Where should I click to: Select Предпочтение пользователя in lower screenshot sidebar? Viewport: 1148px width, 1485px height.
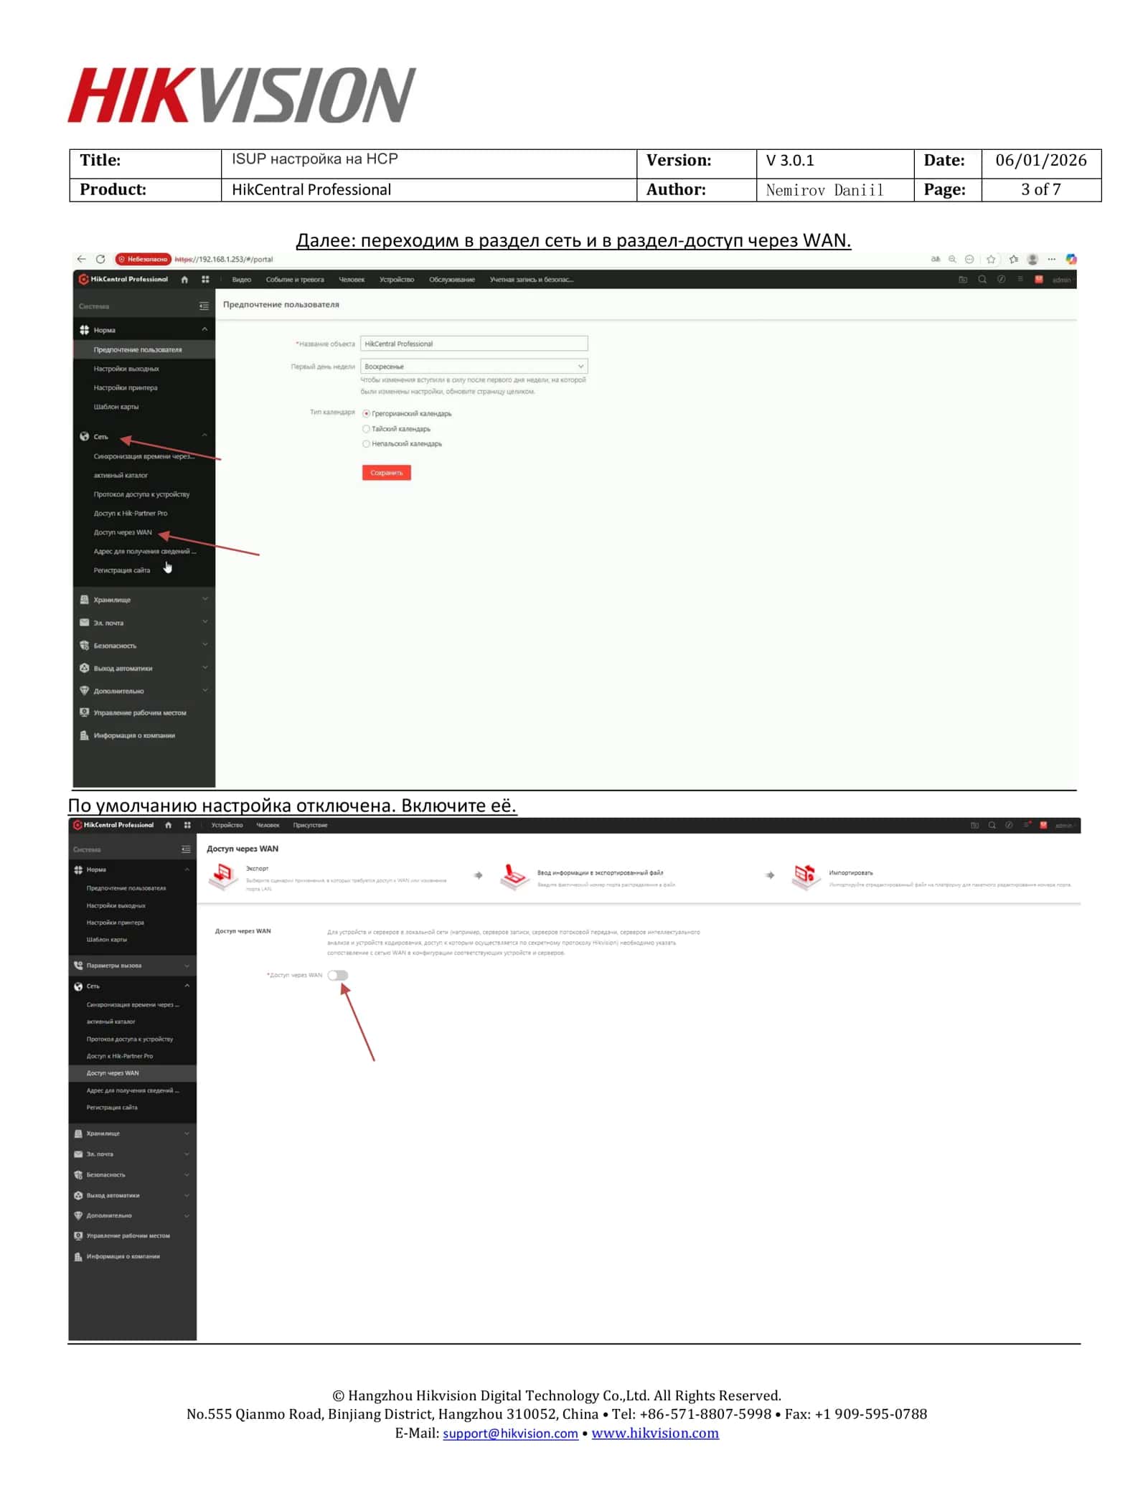click(x=126, y=889)
